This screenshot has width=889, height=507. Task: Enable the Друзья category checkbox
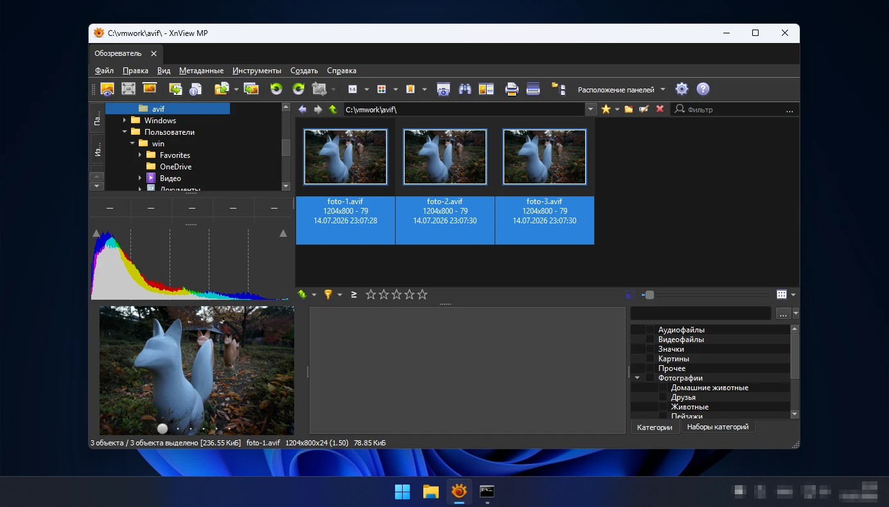point(663,397)
